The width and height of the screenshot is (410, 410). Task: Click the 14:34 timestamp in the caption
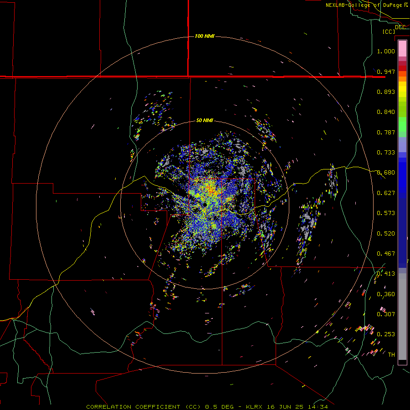point(318,407)
